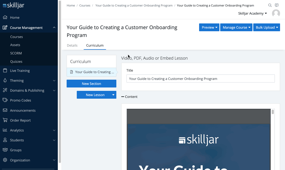Open the chat messages icon
Image resolution: width=285 pixels, height=170 pixels.
[x=277, y=5]
